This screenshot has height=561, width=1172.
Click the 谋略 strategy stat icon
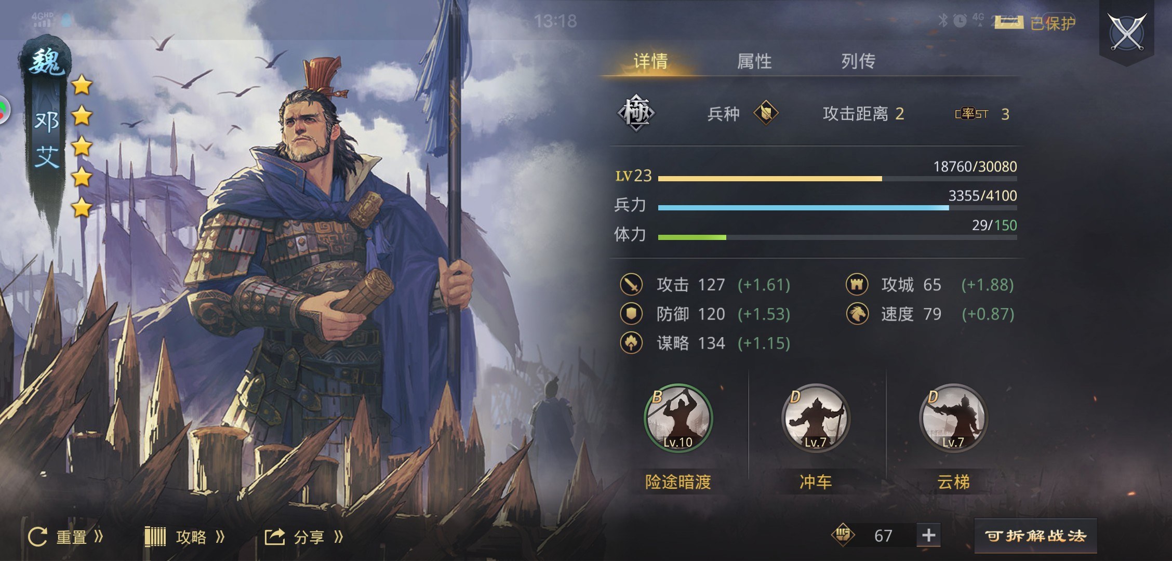tap(631, 343)
